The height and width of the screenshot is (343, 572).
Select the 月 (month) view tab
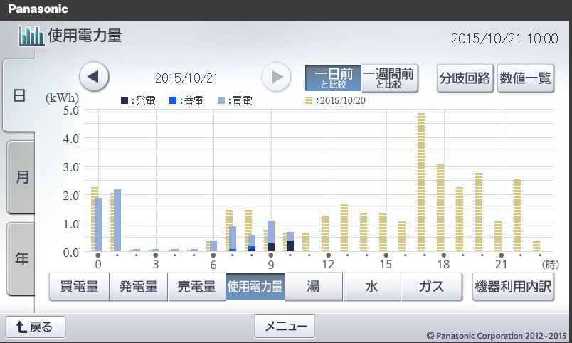coord(21,177)
